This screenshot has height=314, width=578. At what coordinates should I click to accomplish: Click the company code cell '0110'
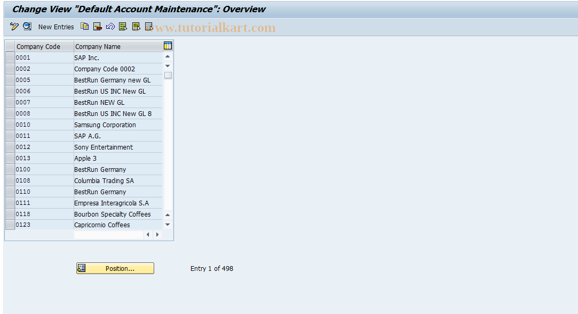pyautogui.click(x=44, y=192)
